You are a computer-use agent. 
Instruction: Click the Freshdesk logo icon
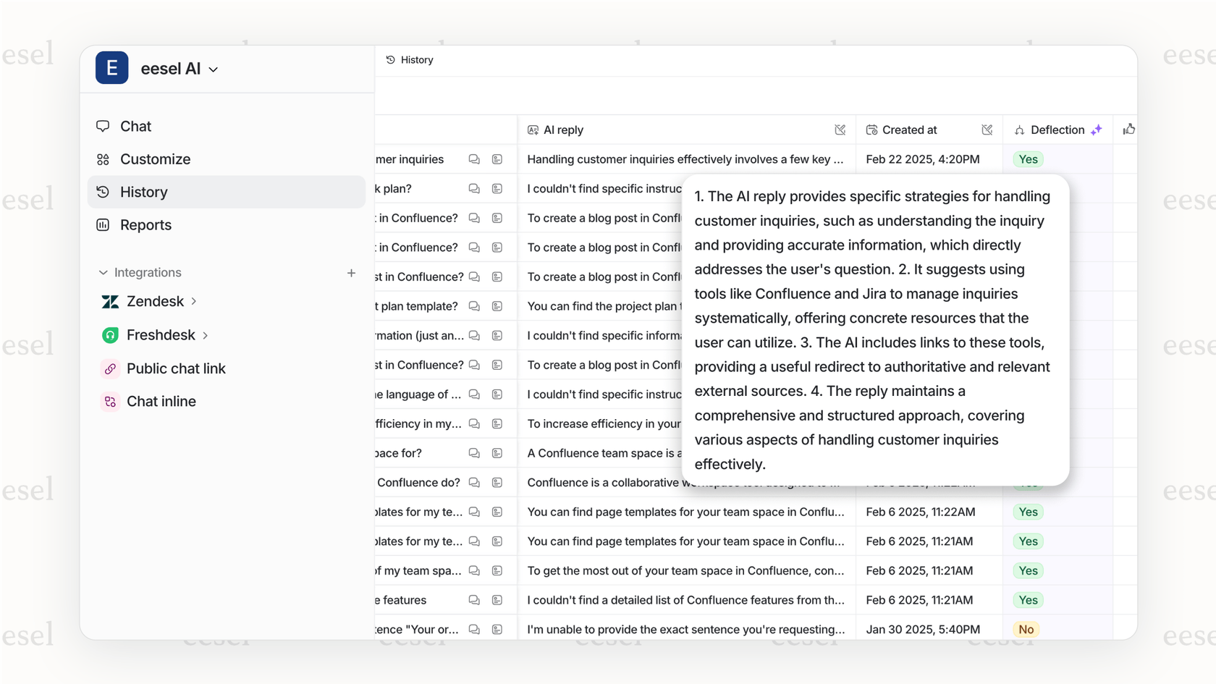(110, 334)
